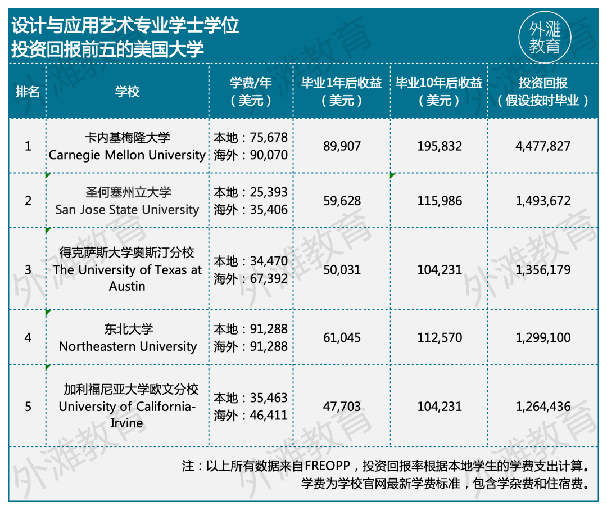The width and height of the screenshot is (607, 510).
Task: Select value 89,907
Action: [342, 146]
